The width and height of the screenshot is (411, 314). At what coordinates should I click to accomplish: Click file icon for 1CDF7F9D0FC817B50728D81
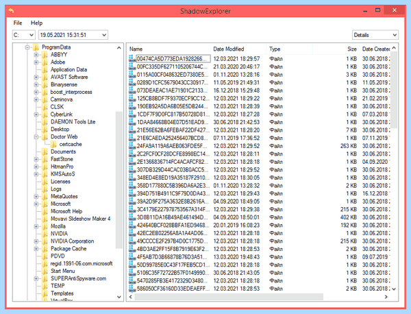(x=132, y=114)
